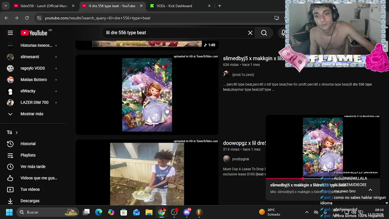
Task: Open File Explorer from the taskbar
Action: coord(149,212)
